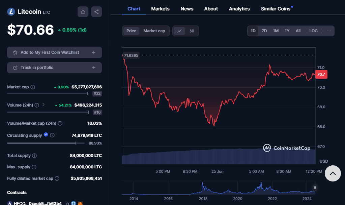Click the #16 volume rank badge
Image resolution: width=345 pixels, height=205 pixels.
pyautogui.click(x=97, y=112)
